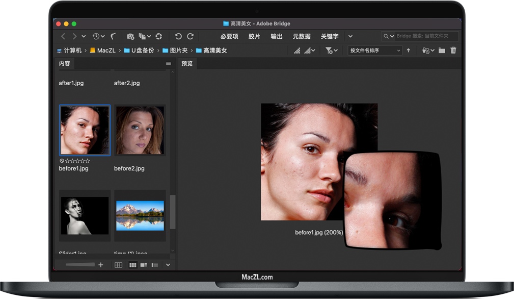Open the 预览 panel tab
Screen dimensions: 514x299
tap(186, 63)
